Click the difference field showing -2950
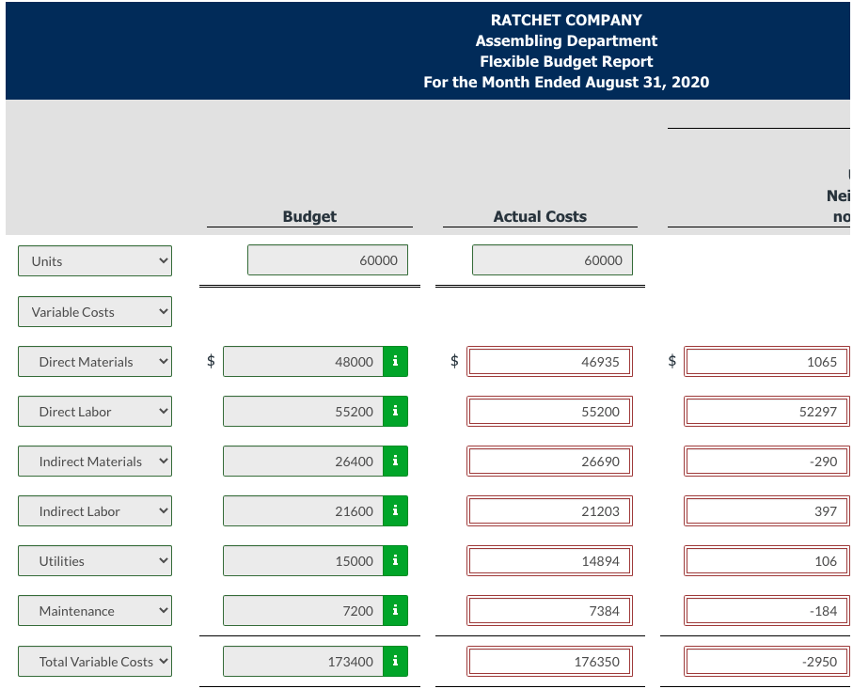 point(766,661)
